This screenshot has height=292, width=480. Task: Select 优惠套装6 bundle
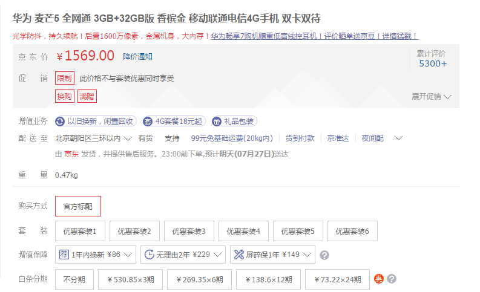click(353, 231)
